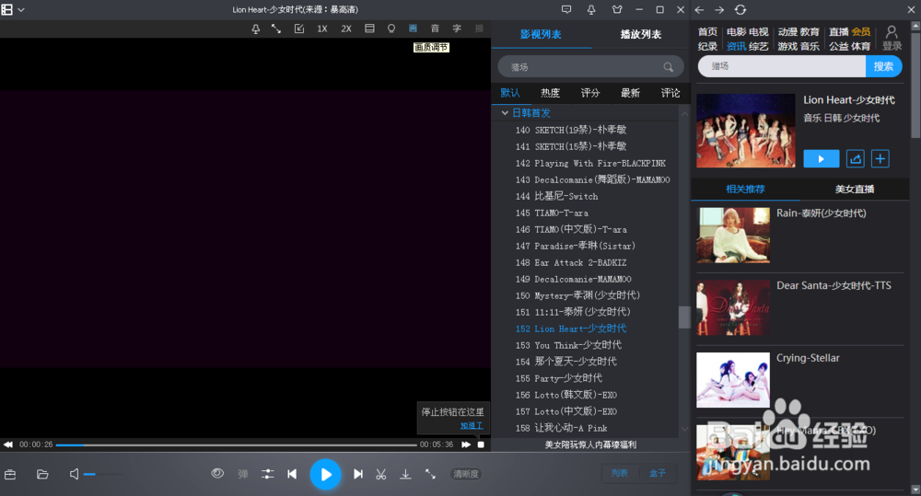Image resolution: width=921 pixels, height=496 pixels.
Task: Sort list by 最新
Action: point(630,93)
